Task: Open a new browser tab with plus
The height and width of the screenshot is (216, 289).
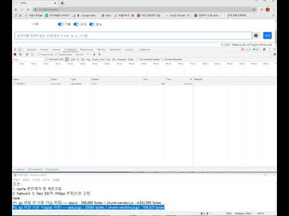Action: [x=63, y=3]
